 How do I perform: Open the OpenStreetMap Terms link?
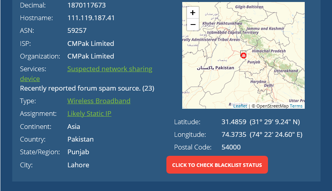click(296, 106)
